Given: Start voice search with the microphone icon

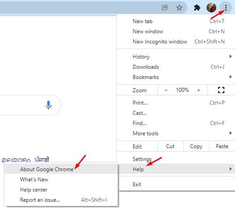Looking at the screenshot, I should click(48, 105).
